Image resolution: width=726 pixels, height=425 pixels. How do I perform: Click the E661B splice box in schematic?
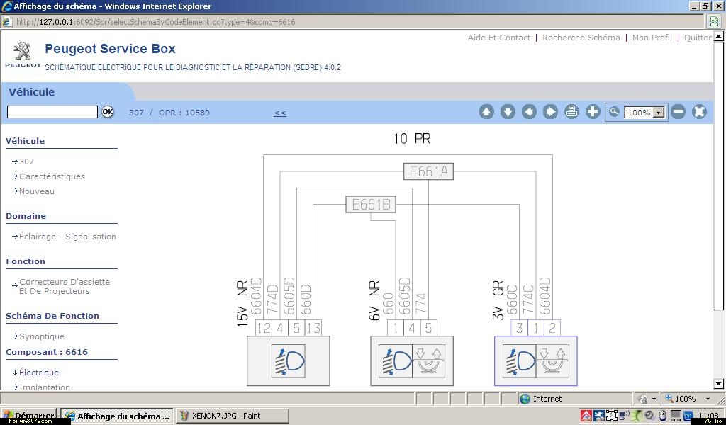point(371,205)
